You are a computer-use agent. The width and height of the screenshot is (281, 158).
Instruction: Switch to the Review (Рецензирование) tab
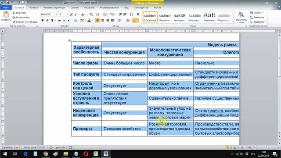(109, 8)
